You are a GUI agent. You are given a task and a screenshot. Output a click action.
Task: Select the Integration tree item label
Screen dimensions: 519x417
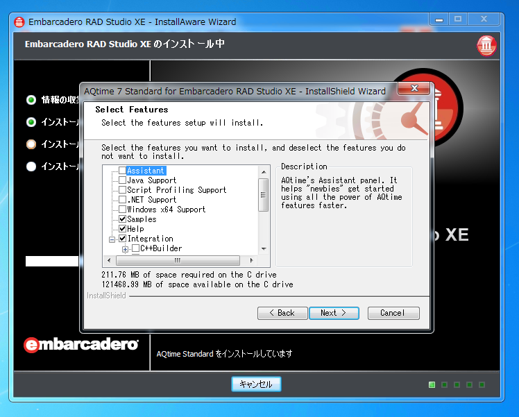click(x=151, y=239)
